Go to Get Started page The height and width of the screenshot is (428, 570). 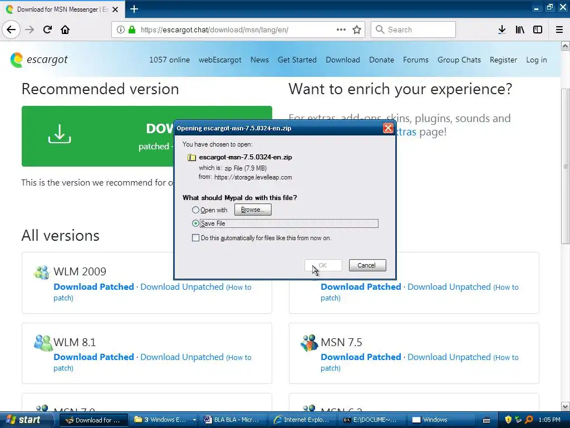tap(297, 60)
